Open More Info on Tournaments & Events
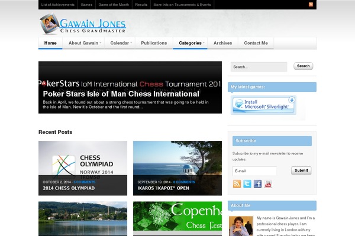Image resolution: width=355 pixels, height=236 pixels. [182, 5]
